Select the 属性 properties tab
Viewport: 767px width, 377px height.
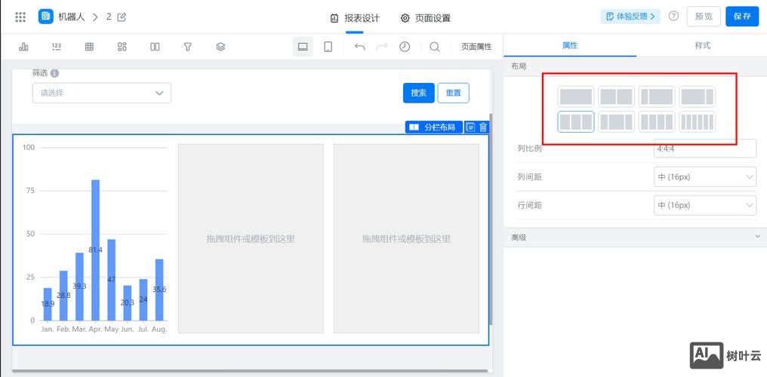(x=570, y=45)
